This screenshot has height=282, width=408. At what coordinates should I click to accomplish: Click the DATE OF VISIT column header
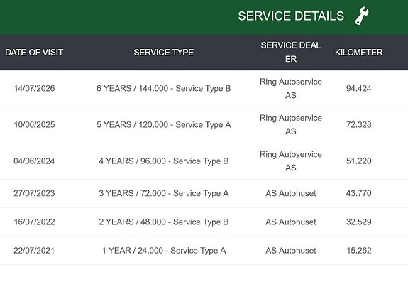click(34, 53)
